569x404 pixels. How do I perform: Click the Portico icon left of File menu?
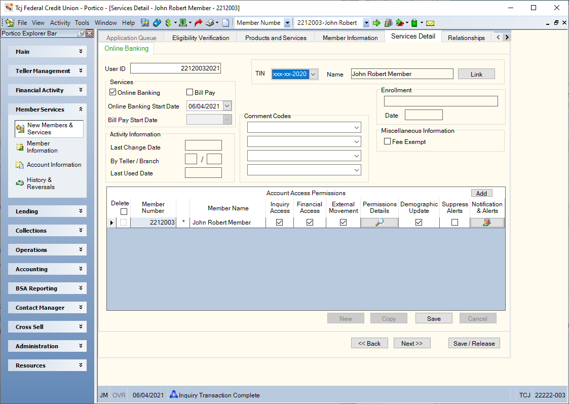tap(10, 23)
